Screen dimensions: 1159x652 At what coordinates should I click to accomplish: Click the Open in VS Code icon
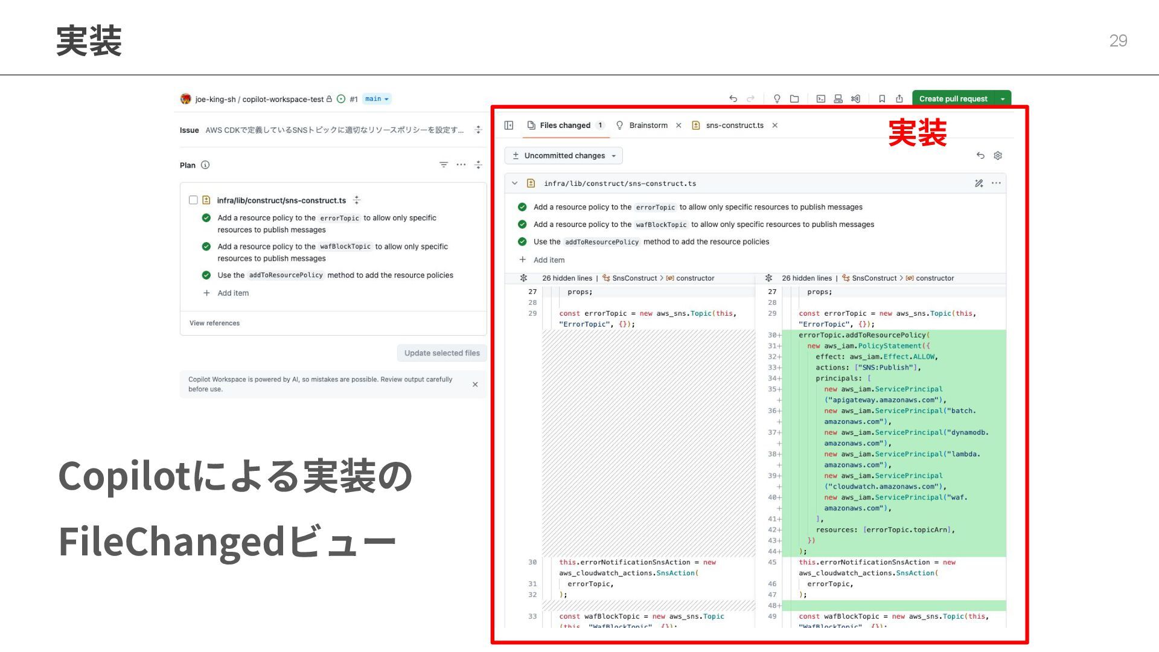(855, 99)
